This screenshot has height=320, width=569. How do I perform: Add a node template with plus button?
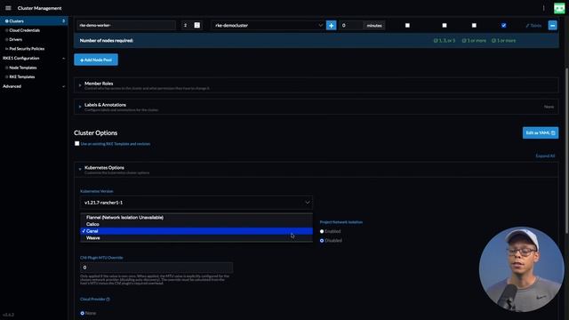[x=331, y=26]
